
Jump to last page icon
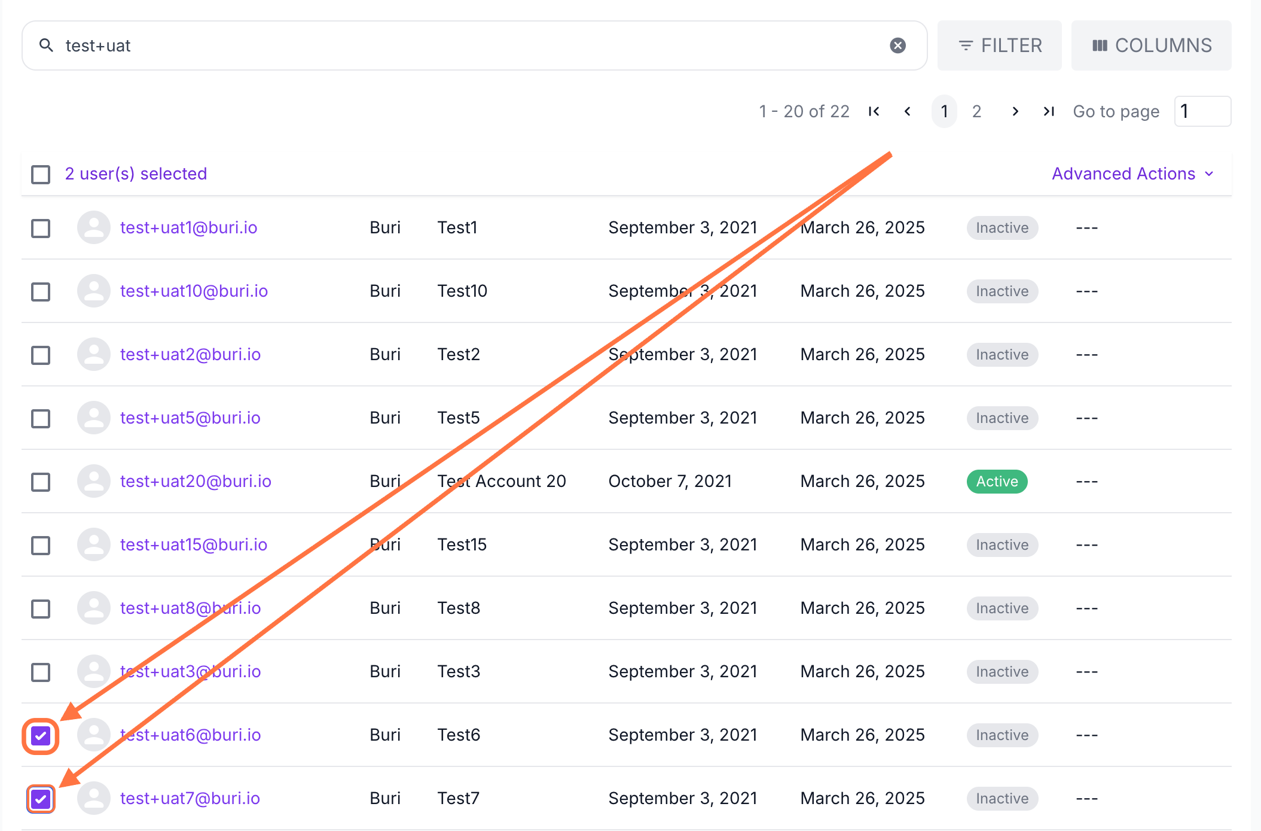1048,111
